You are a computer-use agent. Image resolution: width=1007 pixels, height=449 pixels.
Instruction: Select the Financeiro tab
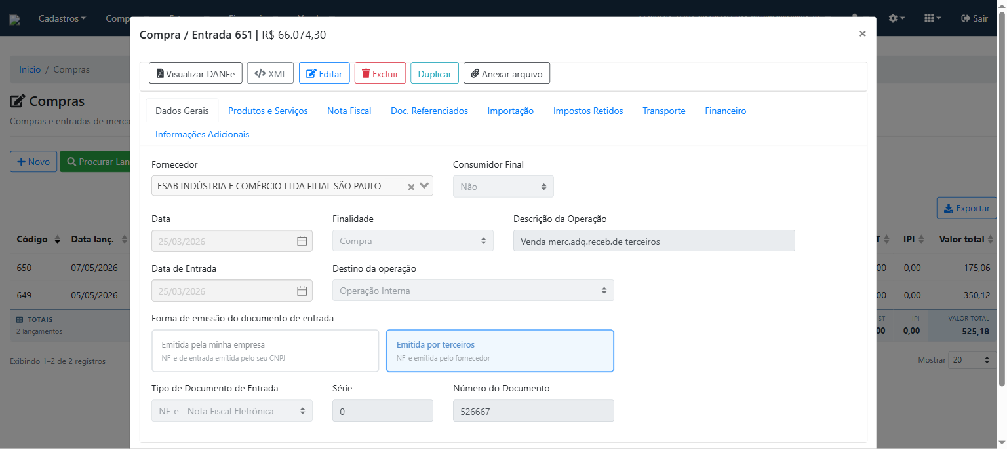[x=725, y=111]
